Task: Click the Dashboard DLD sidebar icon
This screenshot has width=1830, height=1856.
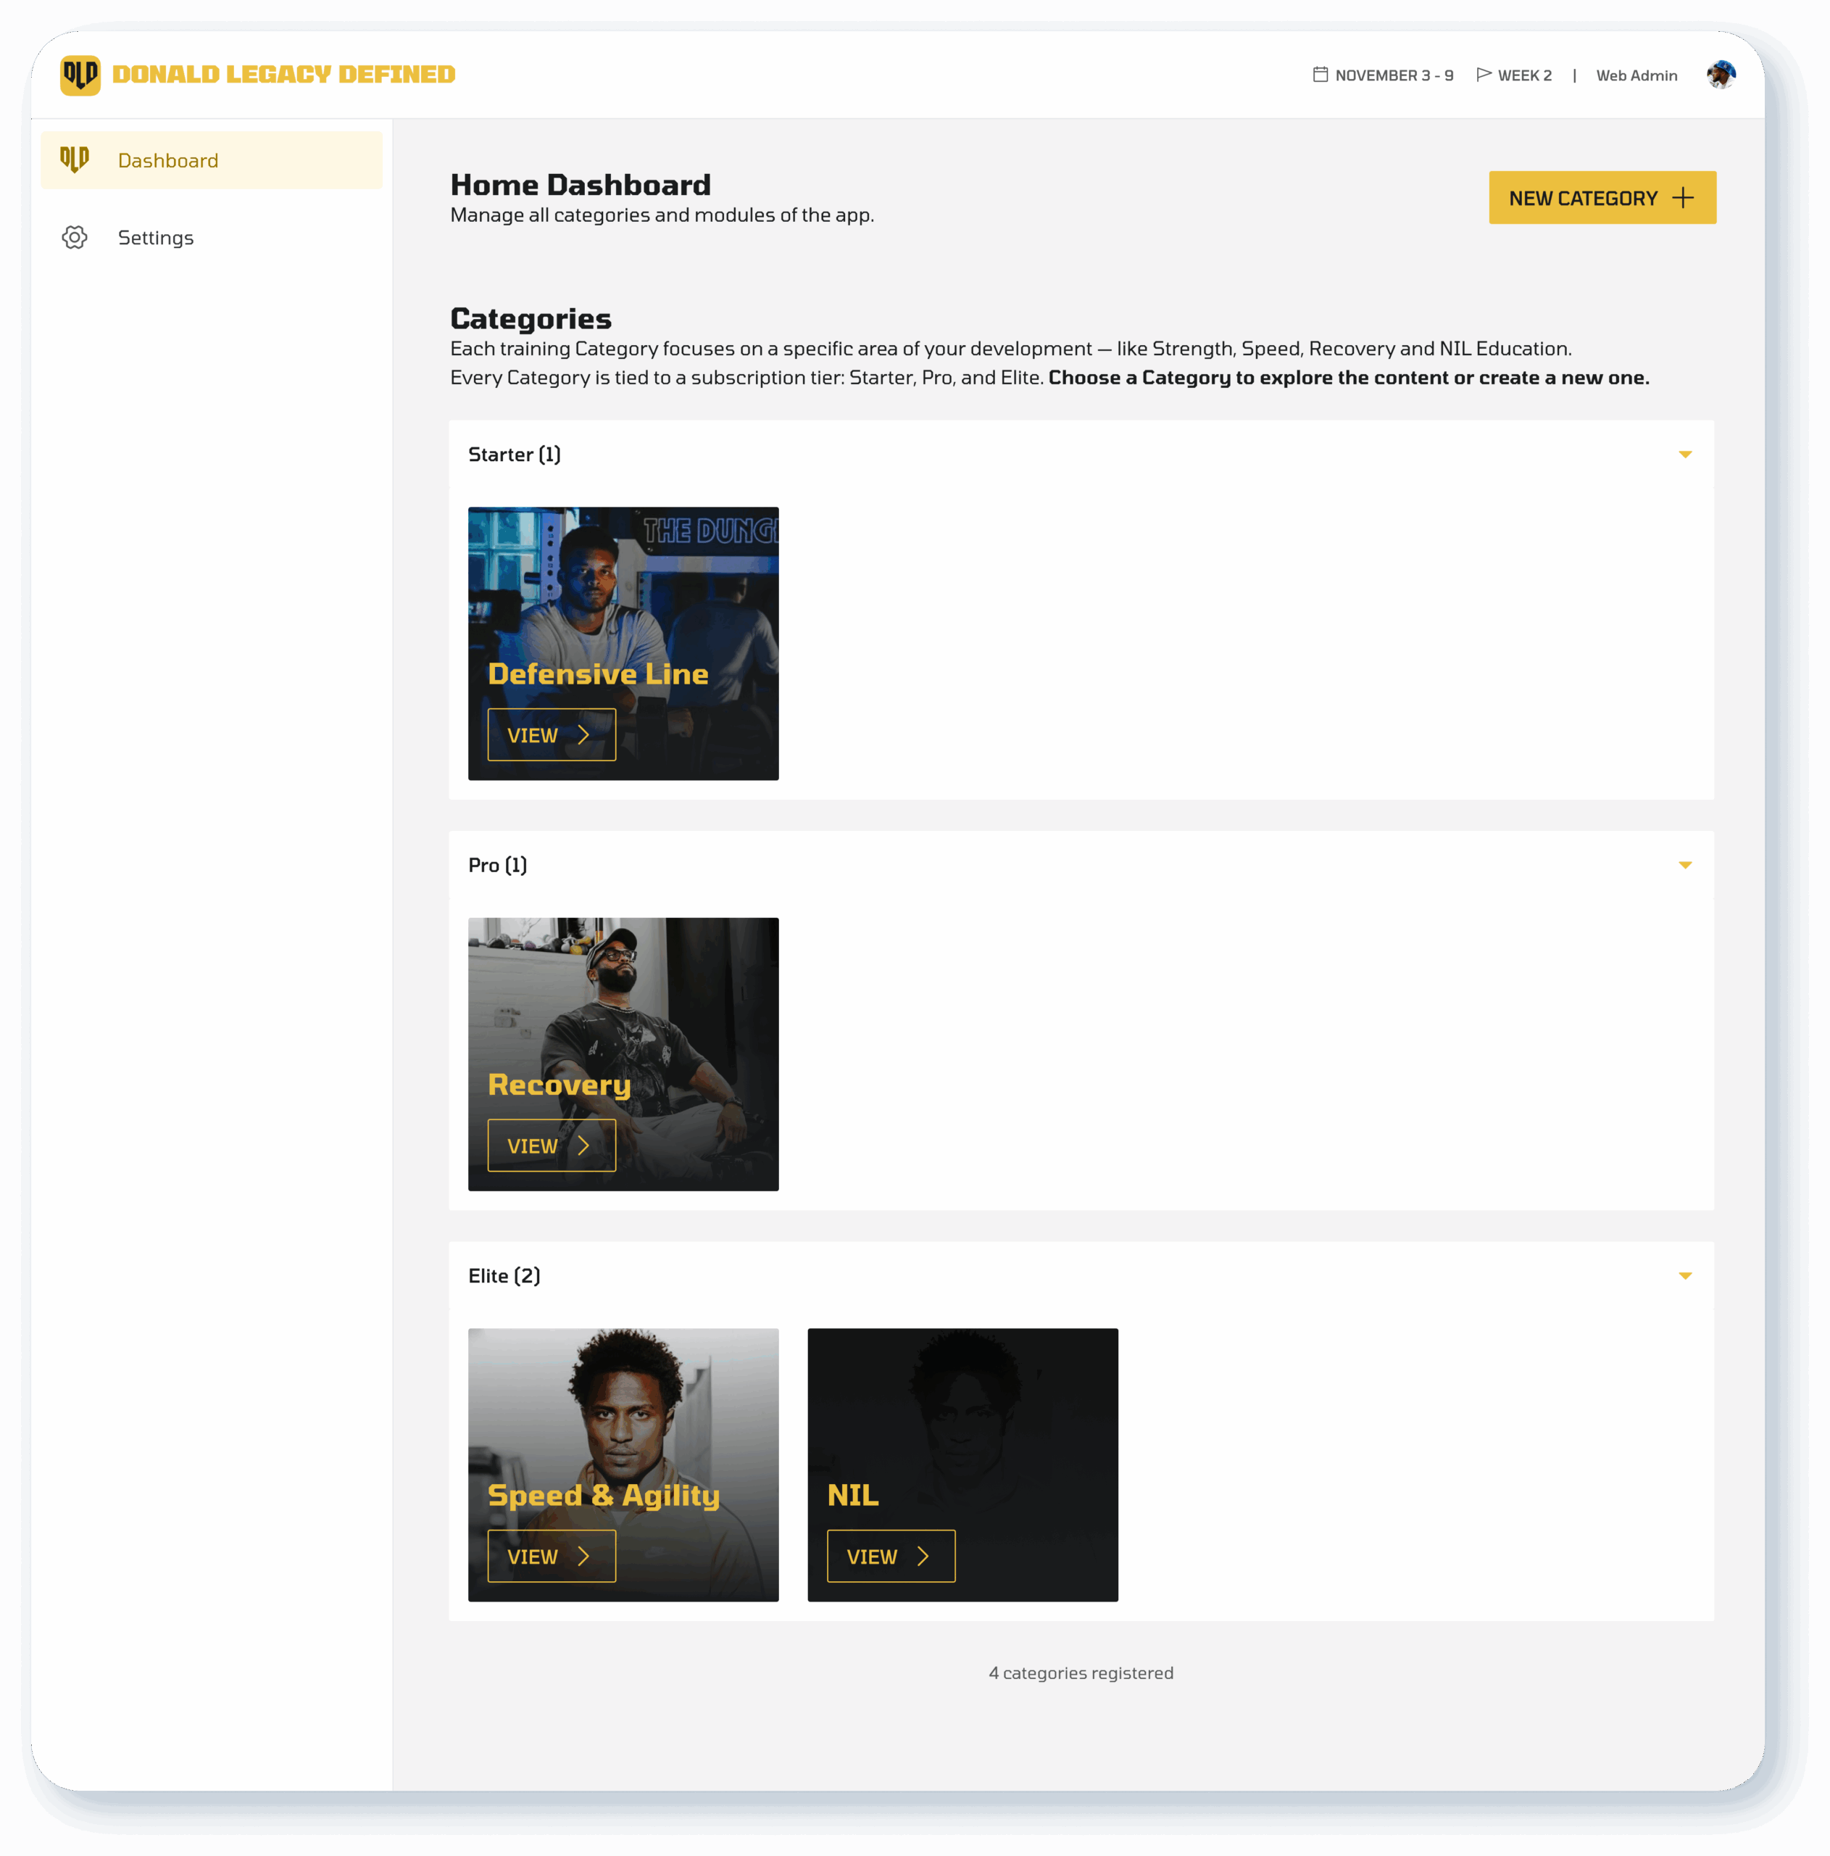Action: pos(75,159)
